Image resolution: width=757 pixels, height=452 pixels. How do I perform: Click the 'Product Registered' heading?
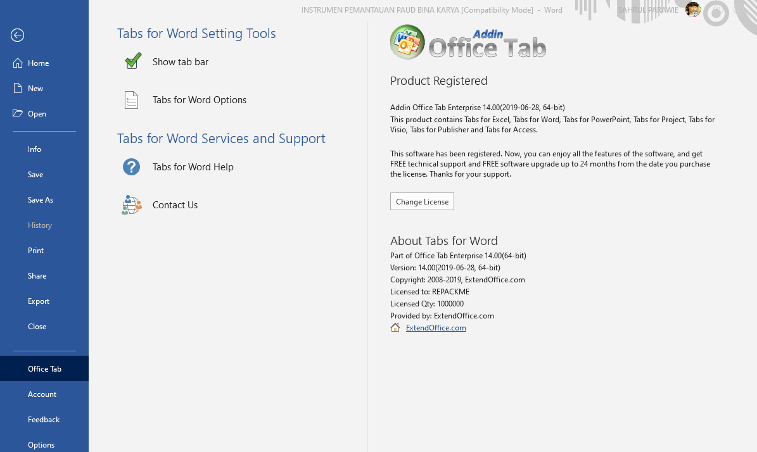[439, 80]
